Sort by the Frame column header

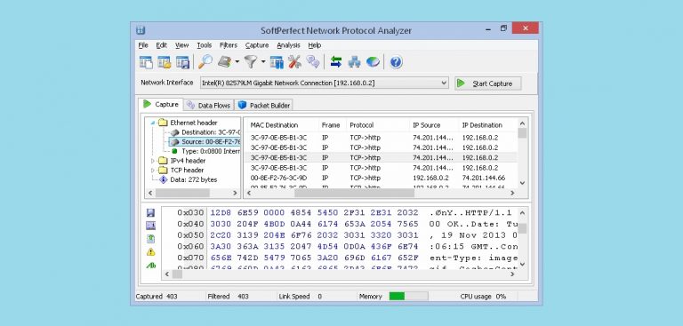click(x=333, y=125)
